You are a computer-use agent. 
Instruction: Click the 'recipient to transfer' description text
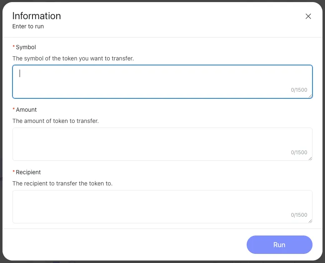[x=62, y=183]
